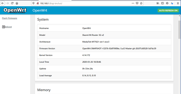Screen dimensions: 181x94
Task: Select the Memory section heading
Action: 44,90
